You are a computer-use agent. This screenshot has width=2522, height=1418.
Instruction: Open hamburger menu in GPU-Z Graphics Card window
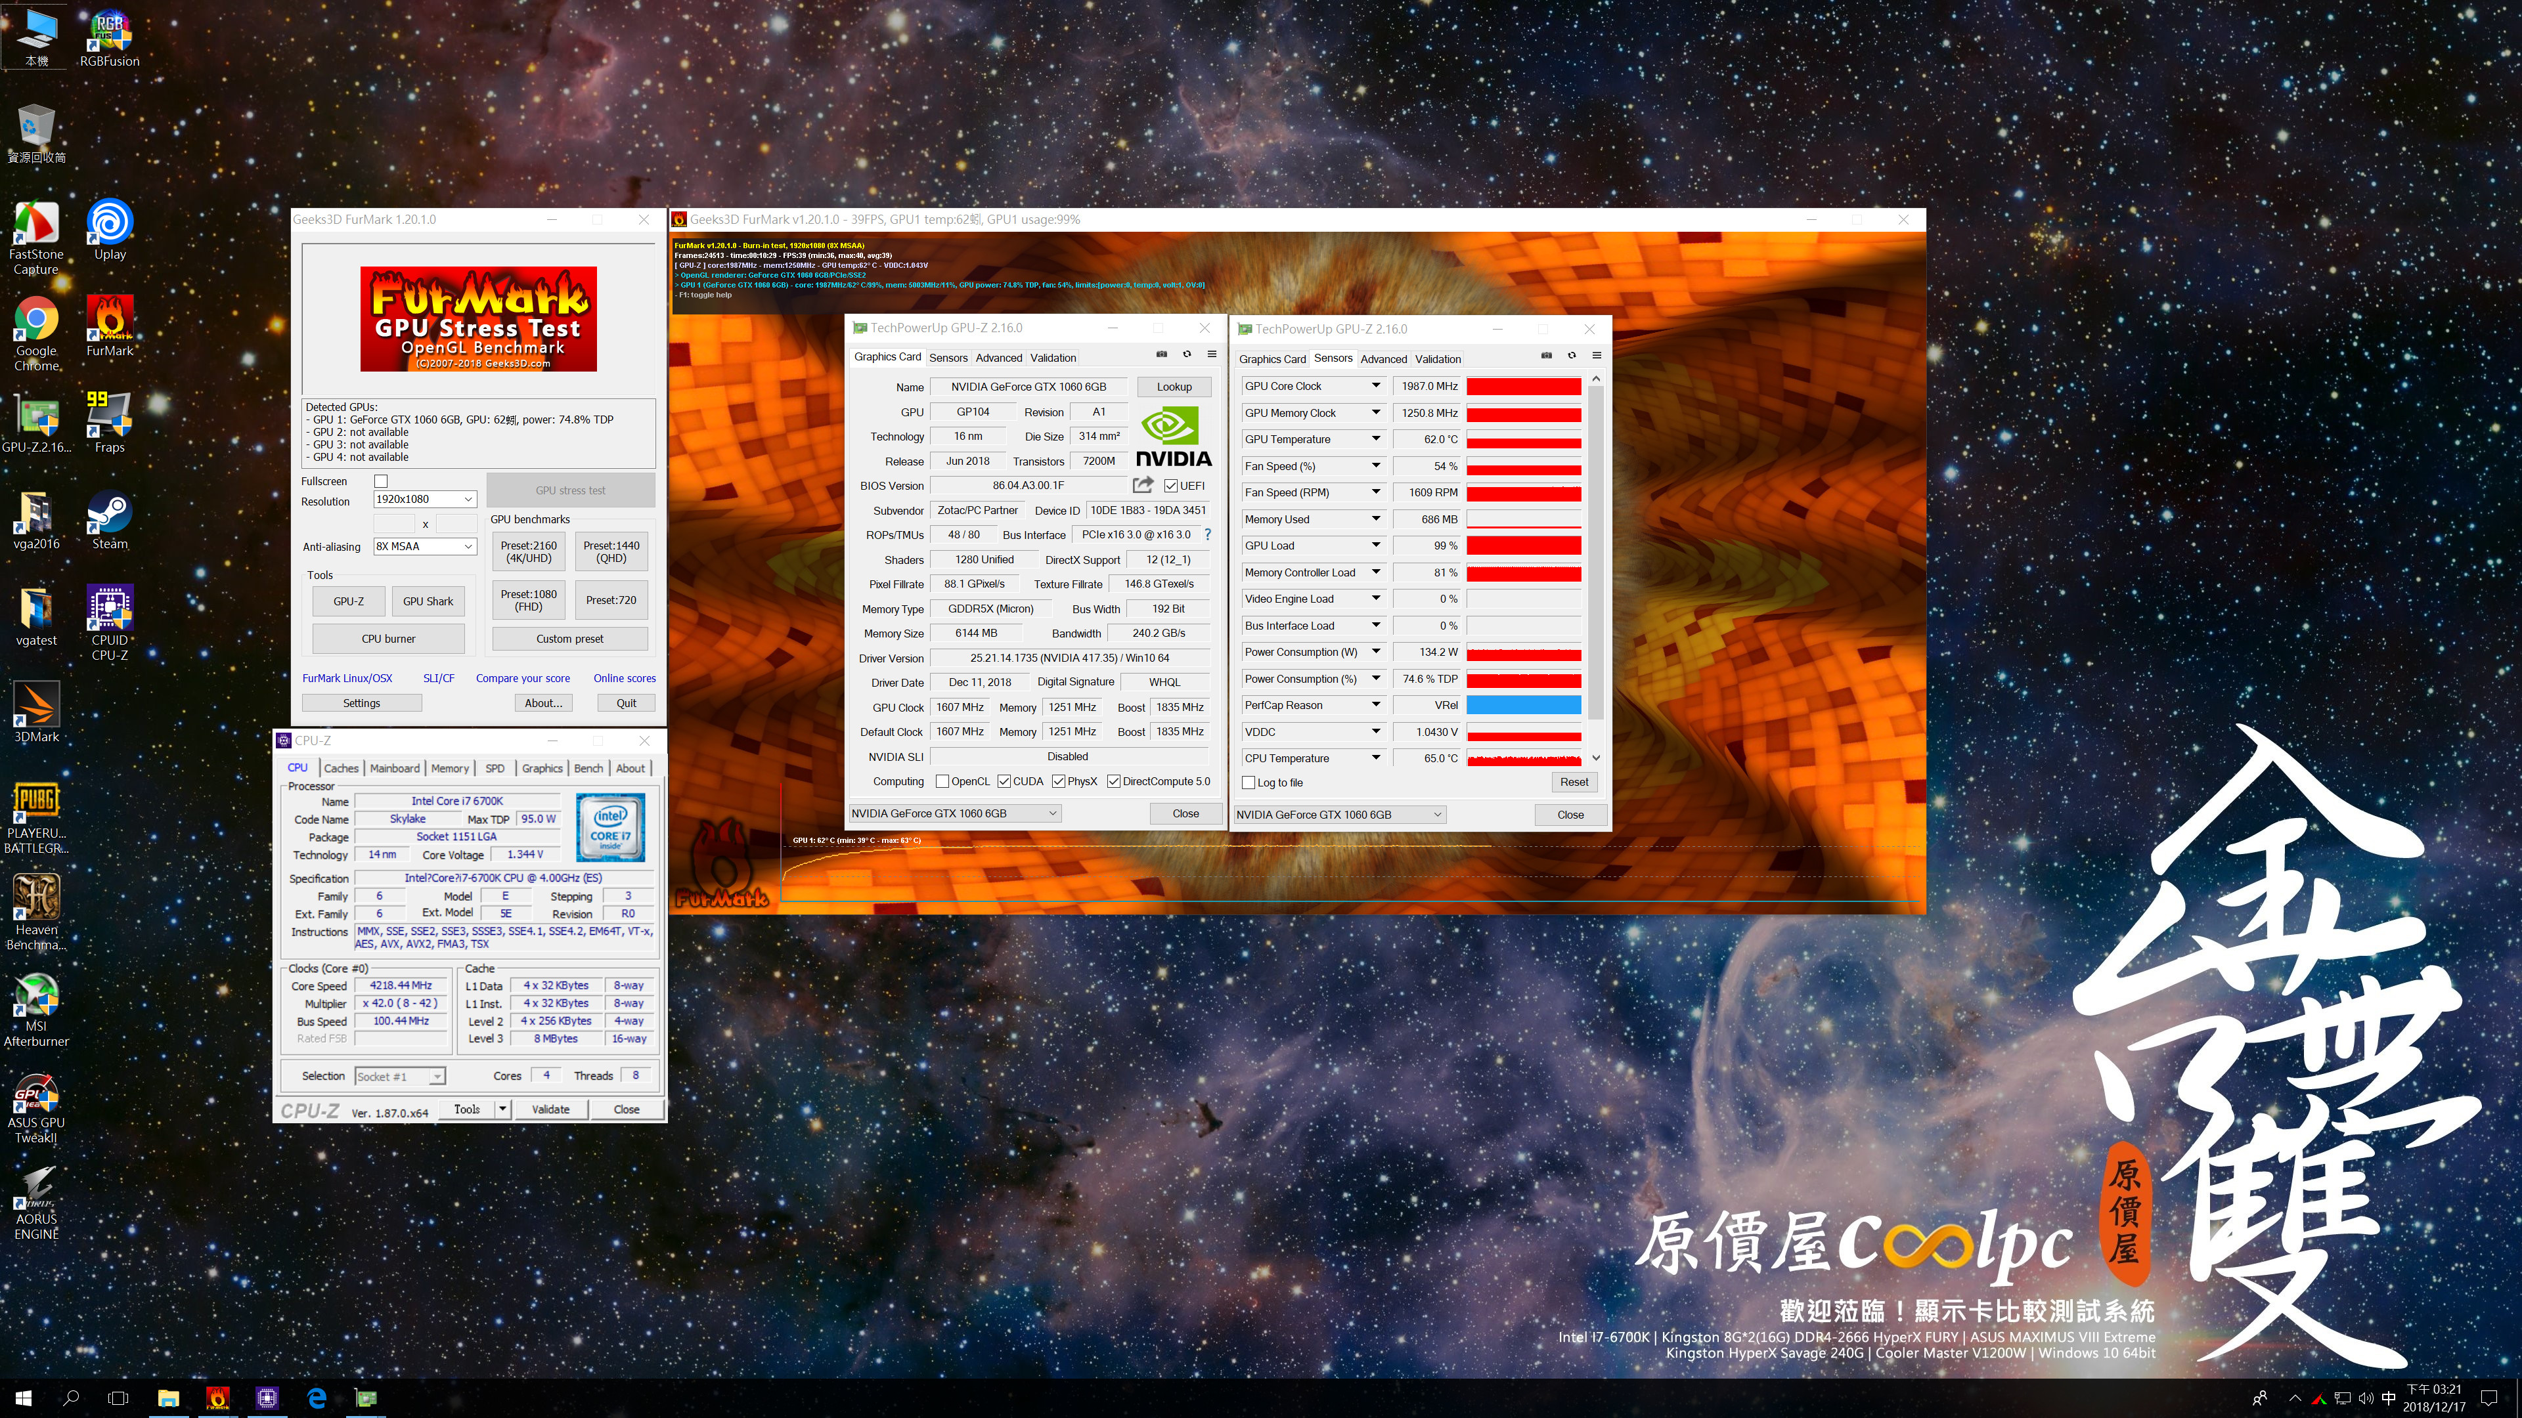tap(1212, 354)
